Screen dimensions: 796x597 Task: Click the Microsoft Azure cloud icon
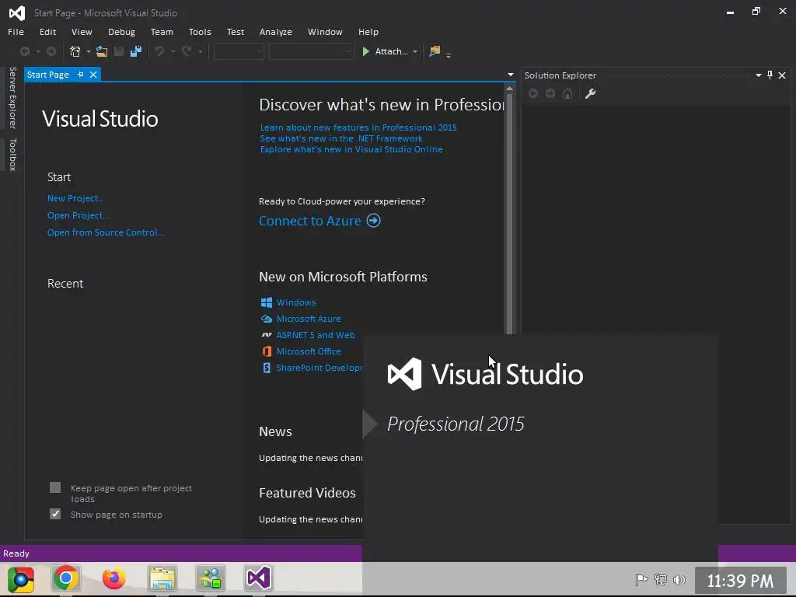[x=267, y=319]
